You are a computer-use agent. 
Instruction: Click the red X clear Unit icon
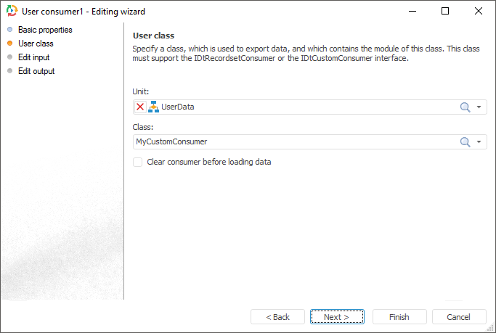click(x=140, y=107)
